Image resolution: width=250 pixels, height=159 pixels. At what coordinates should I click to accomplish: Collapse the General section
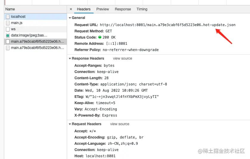[70, 18]
